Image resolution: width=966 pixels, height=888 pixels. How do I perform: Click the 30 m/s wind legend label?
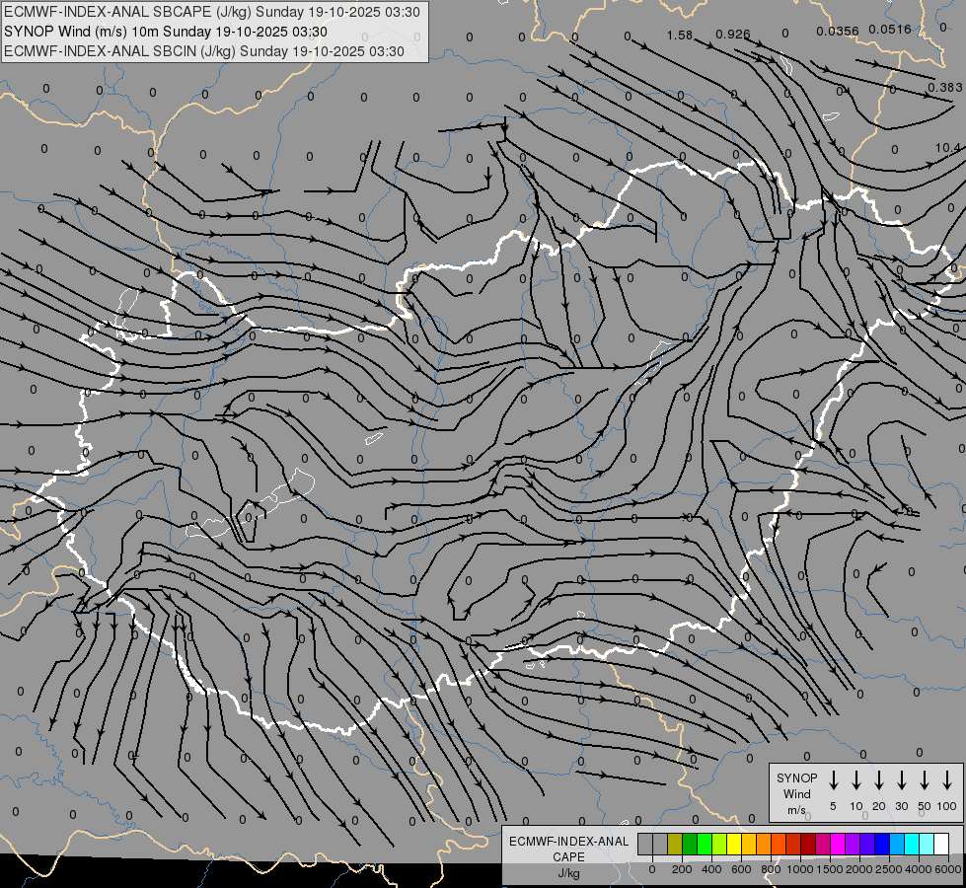tap(901, 806)
